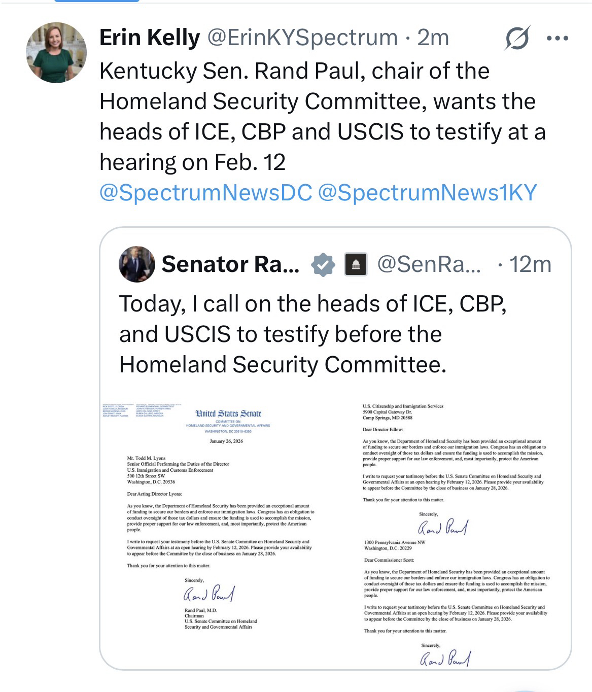The image size is (592, 692).
Task: Open Senator Rand Paul's avatar in quoted post
Action: tap(136, 264)
